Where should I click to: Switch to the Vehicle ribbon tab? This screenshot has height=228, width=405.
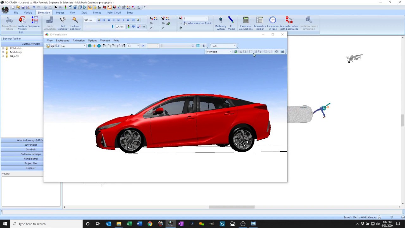click(28, 13)
